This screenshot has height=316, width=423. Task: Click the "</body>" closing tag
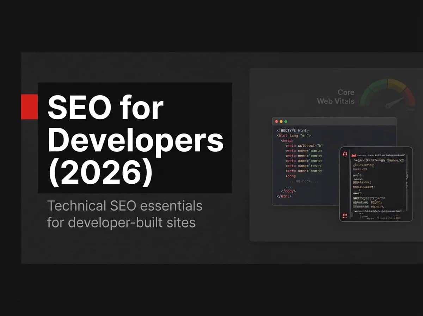(x=288, y=191)
